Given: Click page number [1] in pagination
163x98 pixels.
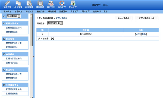Looking at the screenshot, I should tap(52, 39).
